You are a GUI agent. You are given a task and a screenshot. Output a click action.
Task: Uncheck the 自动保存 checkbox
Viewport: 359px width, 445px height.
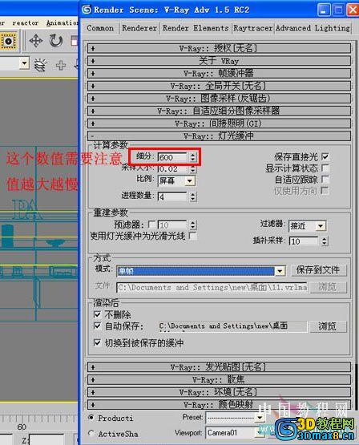click(97, 326)
